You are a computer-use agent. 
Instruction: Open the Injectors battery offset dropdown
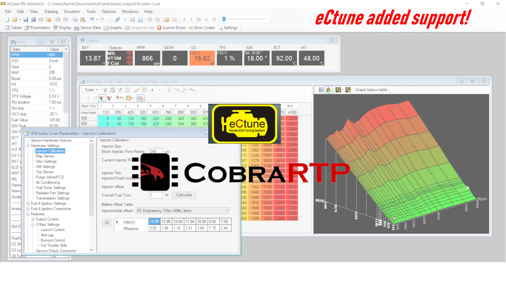point(226,211)
